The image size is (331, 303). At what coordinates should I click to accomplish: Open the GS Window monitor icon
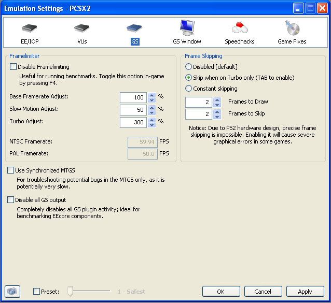pyautogui.click(x=187, y=27)
